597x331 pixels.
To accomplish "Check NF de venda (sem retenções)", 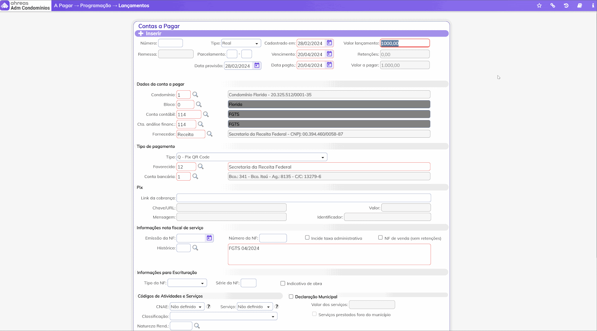I will click(381, 238).
